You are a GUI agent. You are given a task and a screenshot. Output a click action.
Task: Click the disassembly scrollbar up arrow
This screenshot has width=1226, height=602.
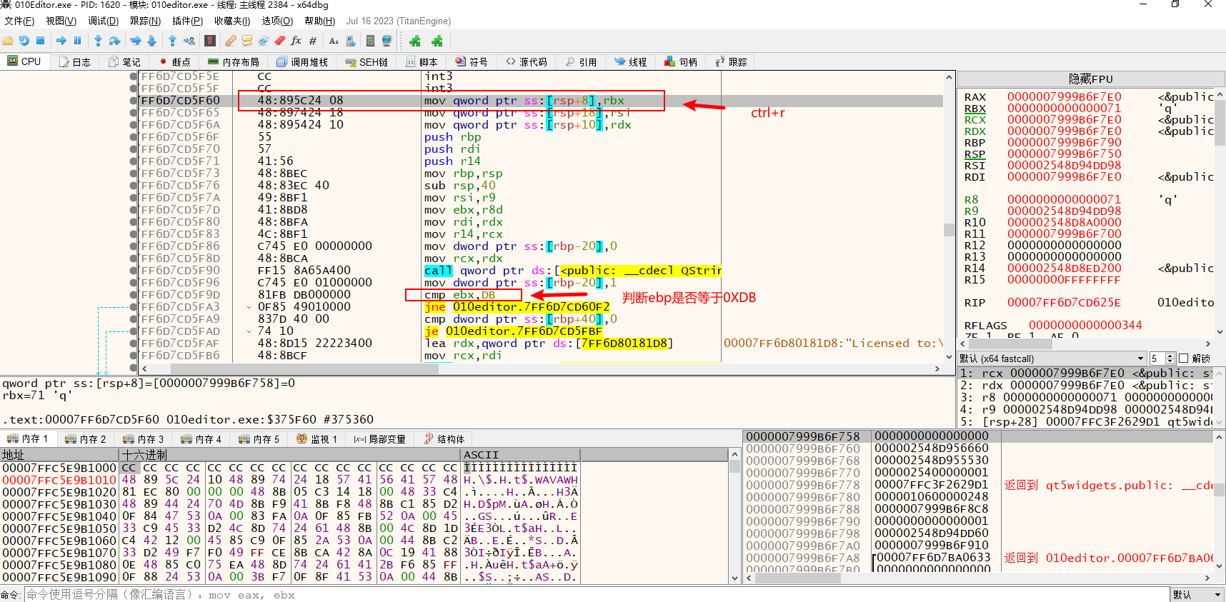(949, 77)
